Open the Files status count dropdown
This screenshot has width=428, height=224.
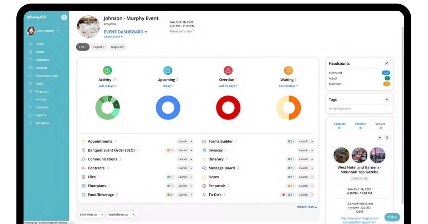(x=170, y=177)
